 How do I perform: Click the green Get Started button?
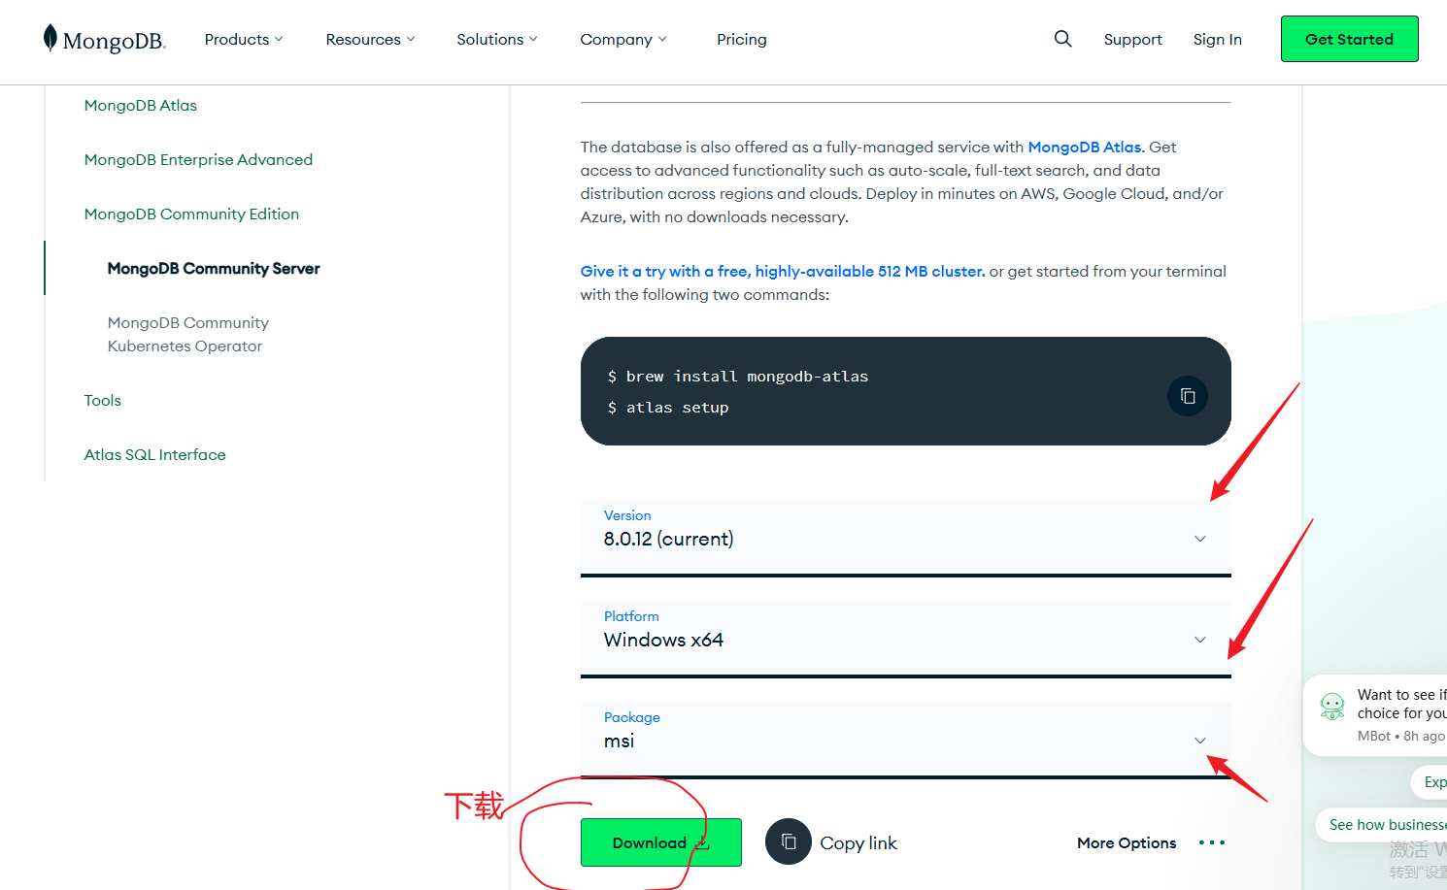[x=1349, y=39]
